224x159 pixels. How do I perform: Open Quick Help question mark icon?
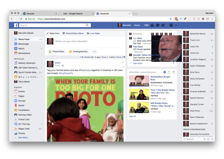(171, 25)
